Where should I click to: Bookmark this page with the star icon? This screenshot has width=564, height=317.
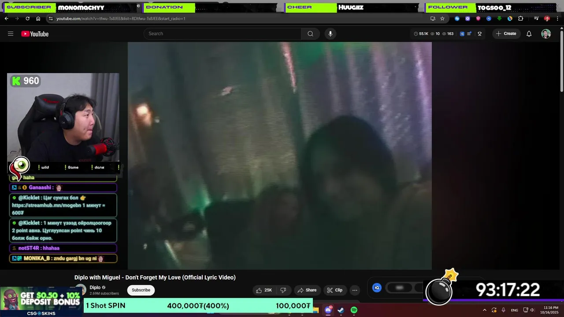(x=442, y=18)
